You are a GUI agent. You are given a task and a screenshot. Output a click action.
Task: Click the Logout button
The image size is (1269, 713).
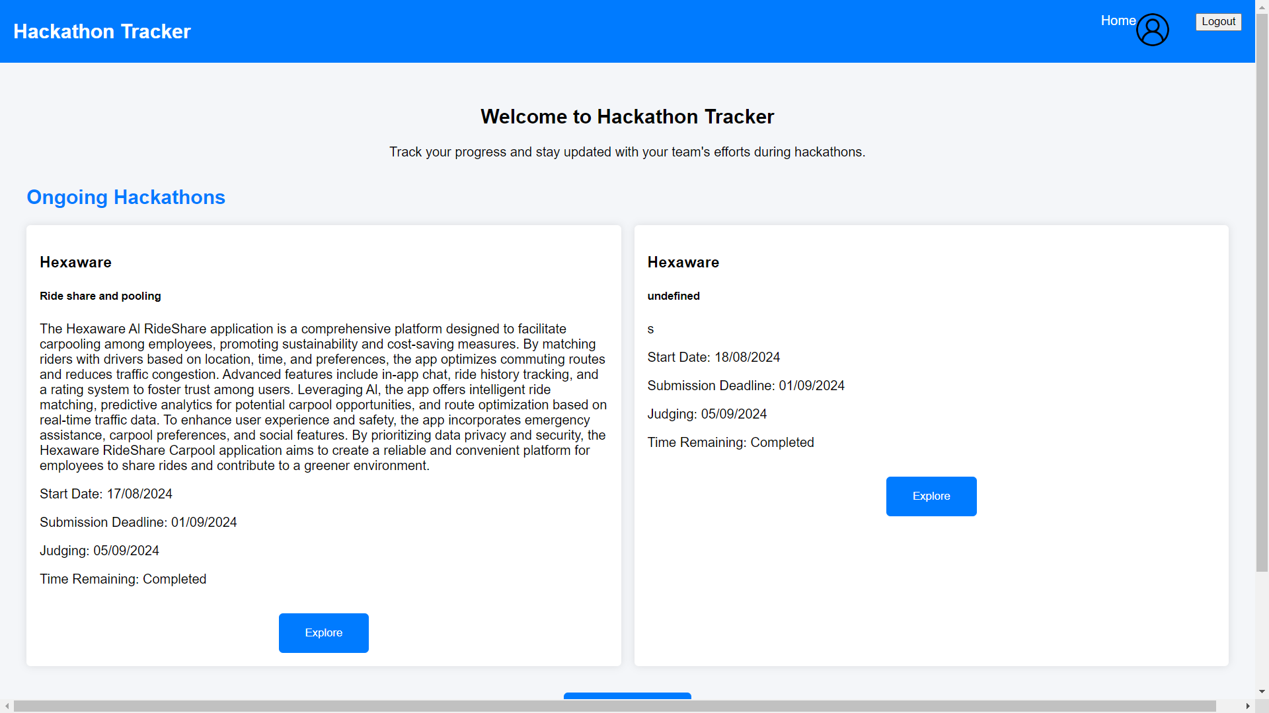point(1218,22)
